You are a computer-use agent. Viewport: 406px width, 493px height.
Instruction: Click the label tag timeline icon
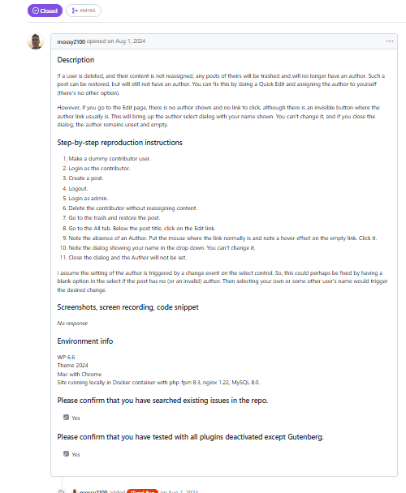tap(62, 491)
